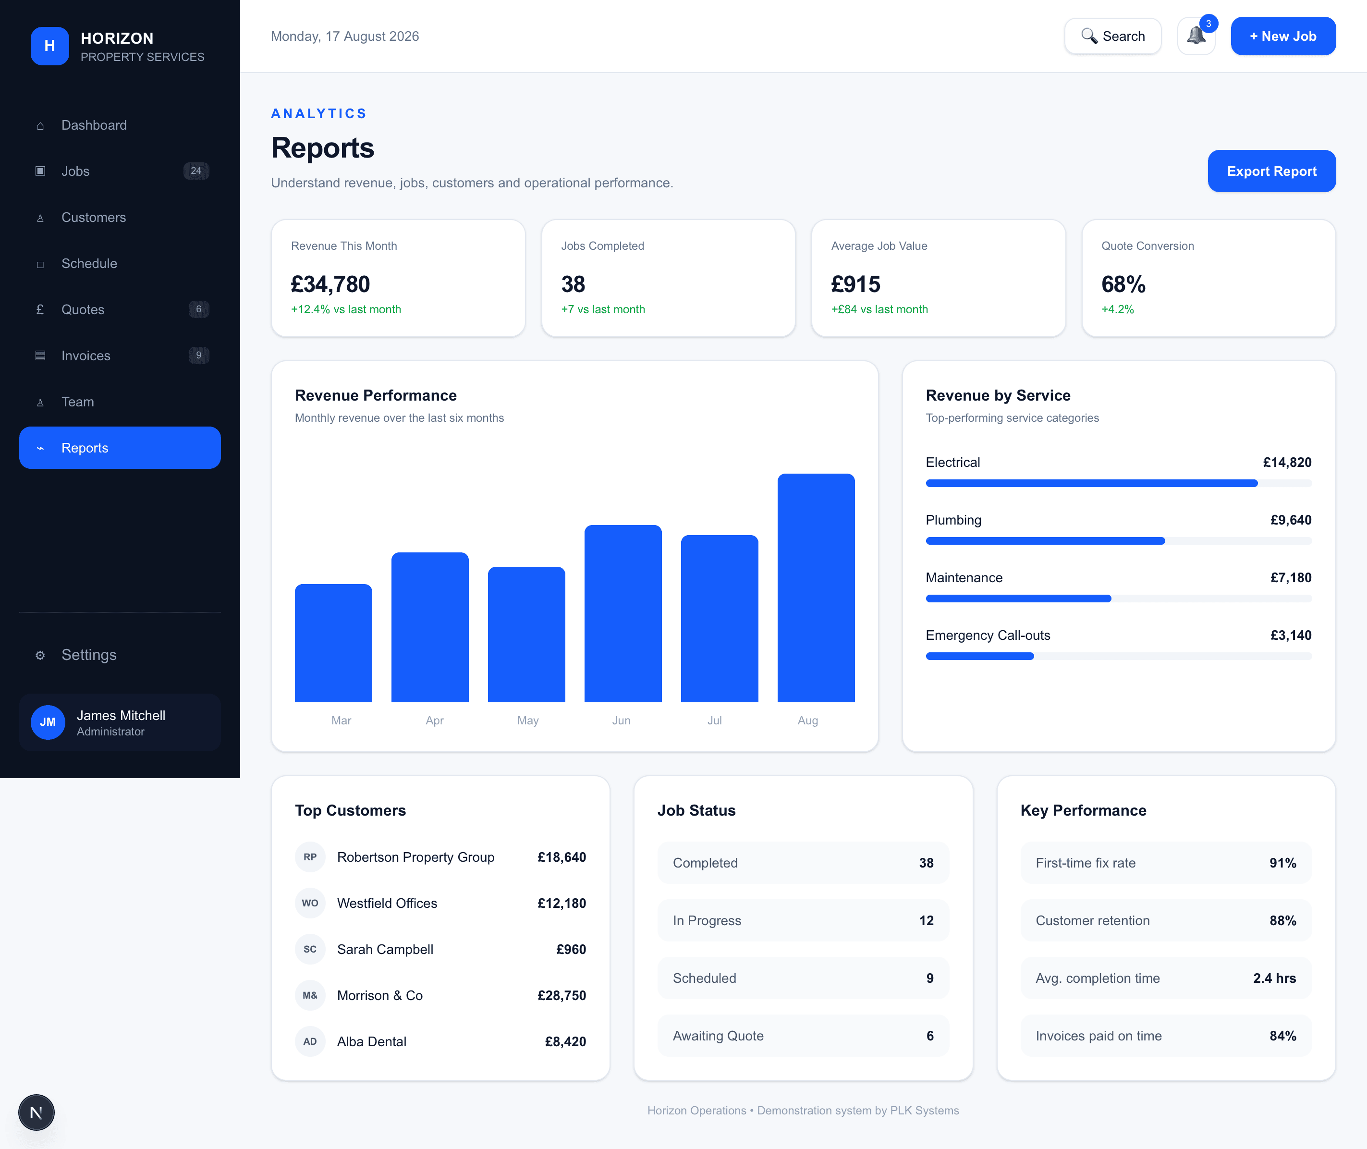Click the Horizon H logo icon
The height and width of the screenshot is (1149, 1367).
49,46
